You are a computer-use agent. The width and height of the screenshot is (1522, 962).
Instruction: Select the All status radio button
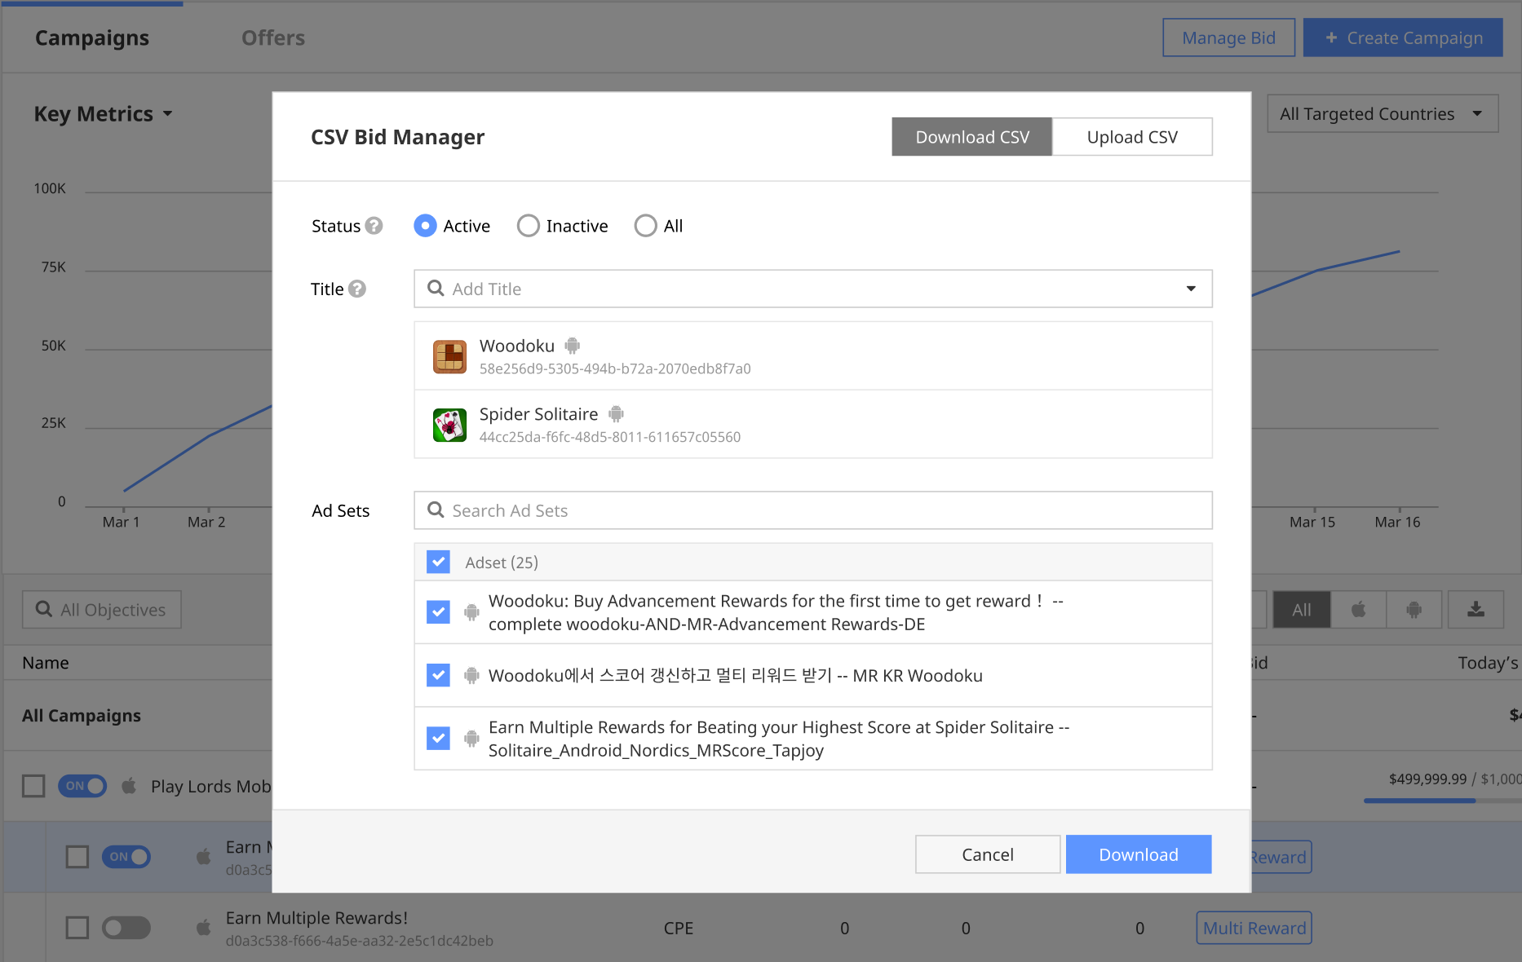pyautogui.click(x=645, y=226)
